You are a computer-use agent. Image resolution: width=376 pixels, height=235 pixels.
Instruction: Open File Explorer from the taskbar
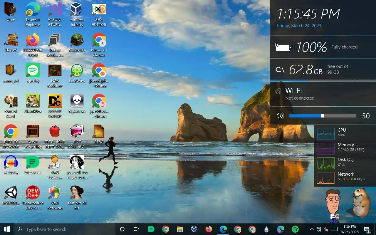pos(180,229)
